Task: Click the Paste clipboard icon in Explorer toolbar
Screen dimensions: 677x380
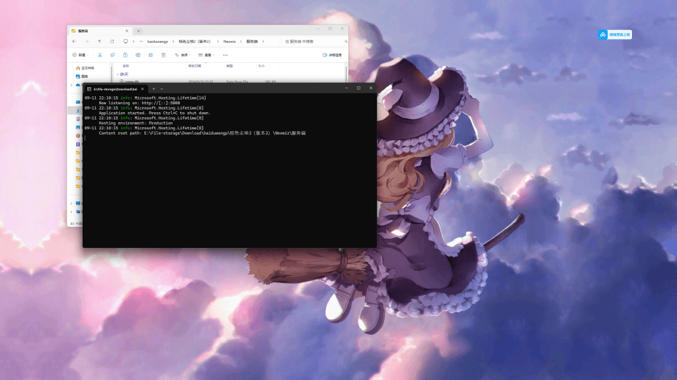Action: 125,55
